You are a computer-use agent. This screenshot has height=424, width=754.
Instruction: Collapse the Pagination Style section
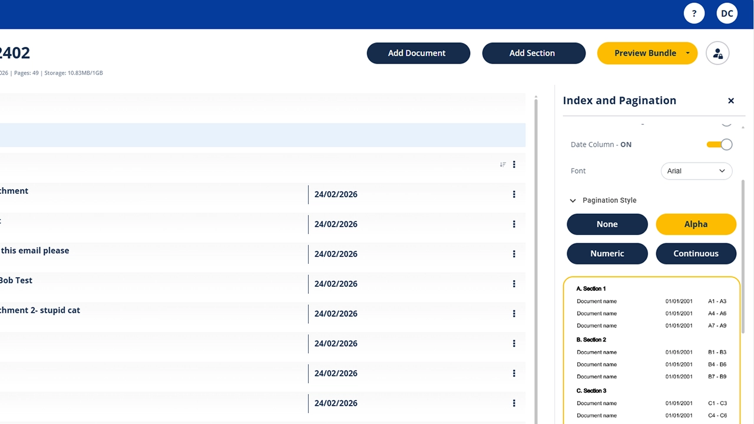tap(573, 200)
